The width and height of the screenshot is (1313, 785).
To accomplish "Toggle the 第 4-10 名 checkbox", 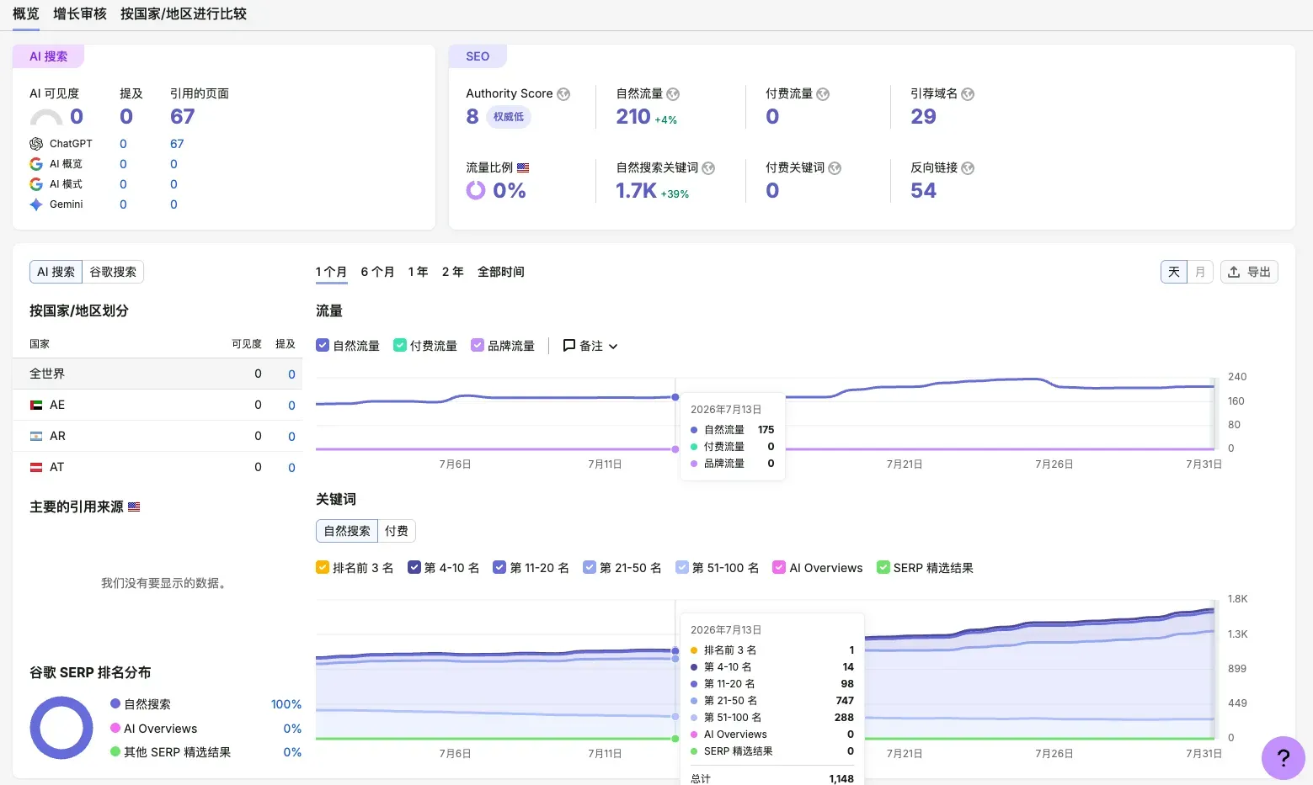I will click(x=414, y=567).
